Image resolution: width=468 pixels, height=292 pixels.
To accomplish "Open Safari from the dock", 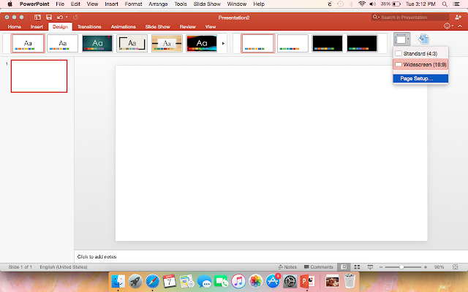I will point(153,281).
